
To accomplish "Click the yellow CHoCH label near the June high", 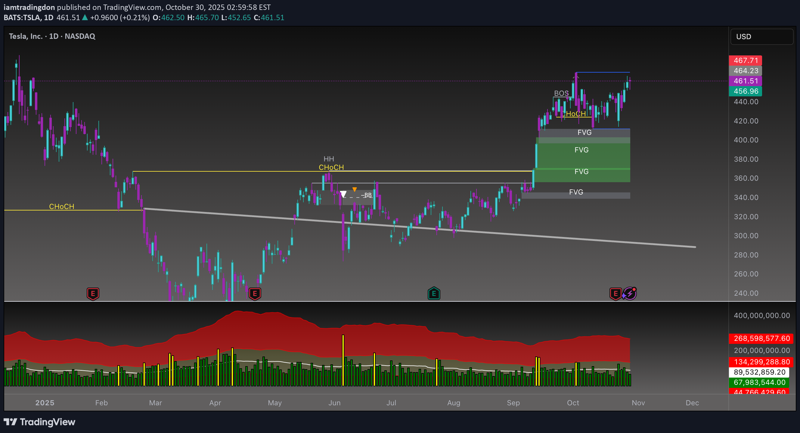I will point(331,167).
